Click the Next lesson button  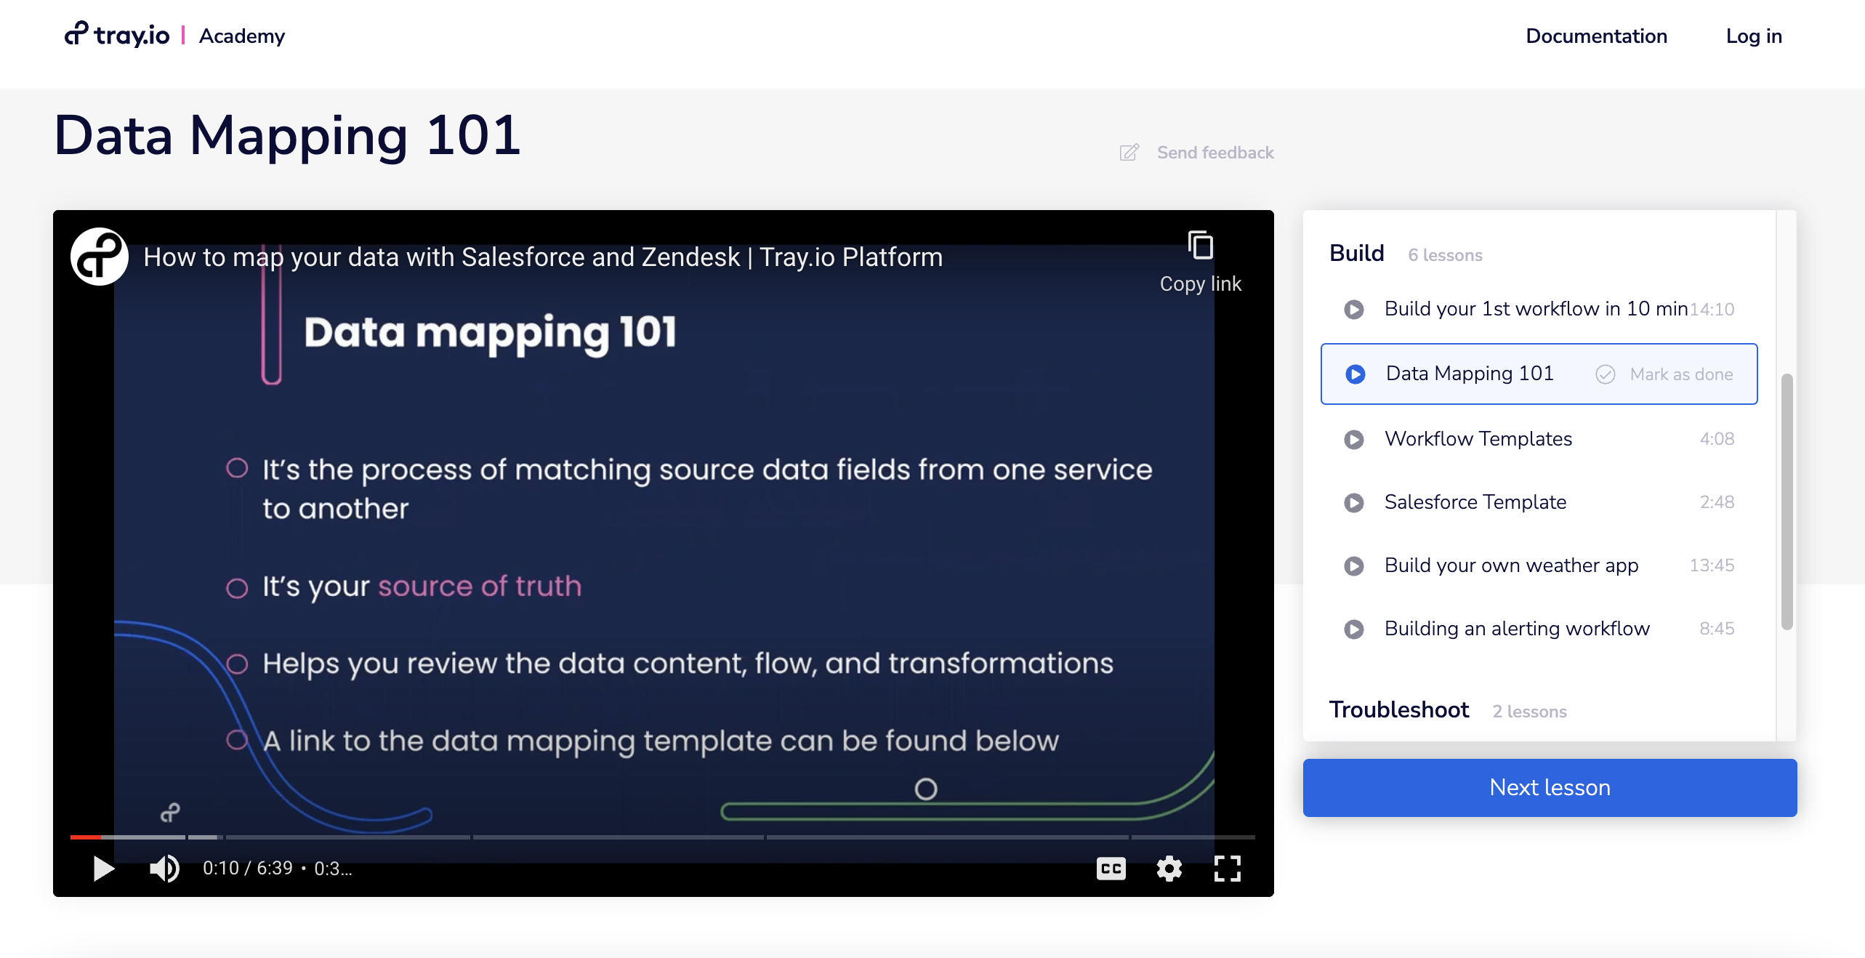(1550, 788)
